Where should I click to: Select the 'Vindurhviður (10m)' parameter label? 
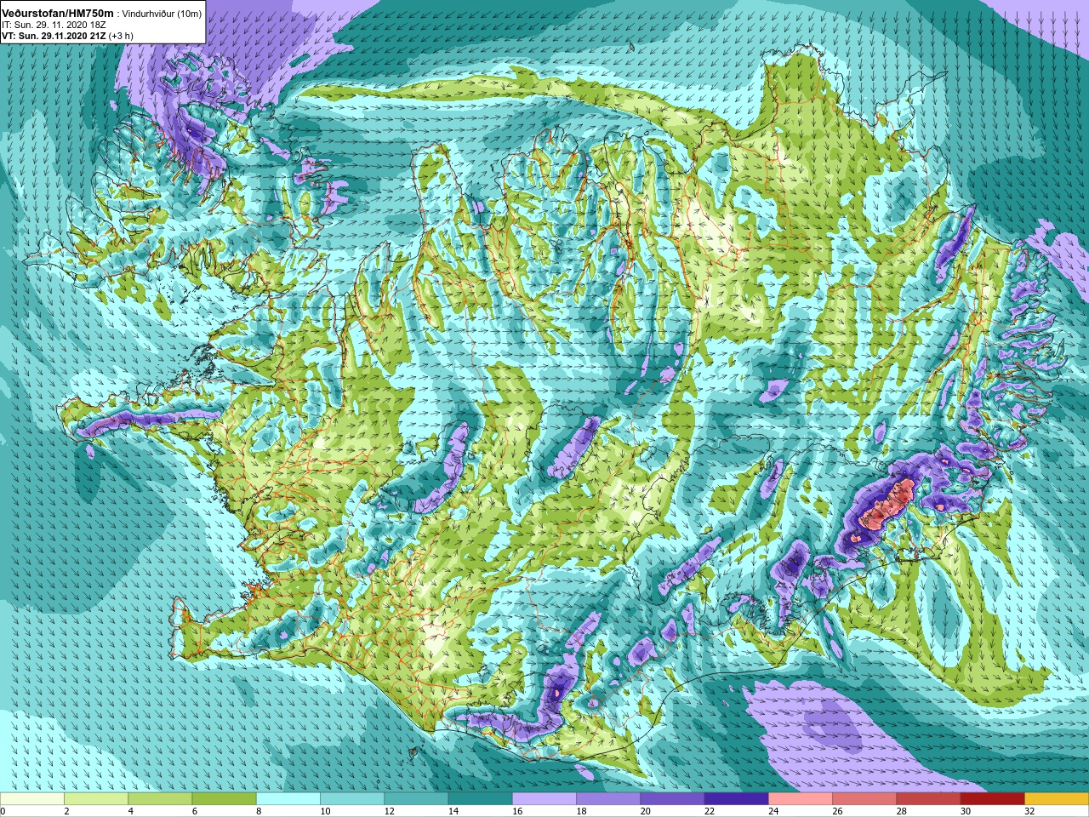[162, 13]
